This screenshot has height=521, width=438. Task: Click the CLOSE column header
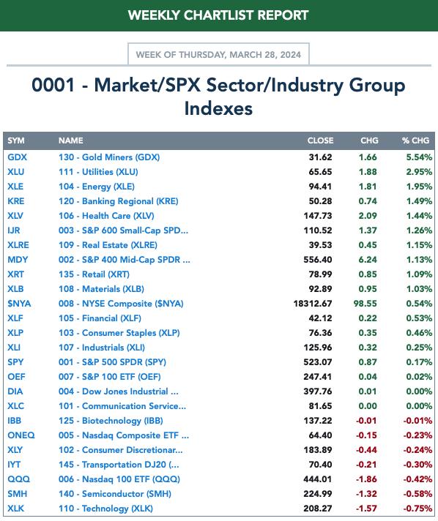tap(320, 140)
